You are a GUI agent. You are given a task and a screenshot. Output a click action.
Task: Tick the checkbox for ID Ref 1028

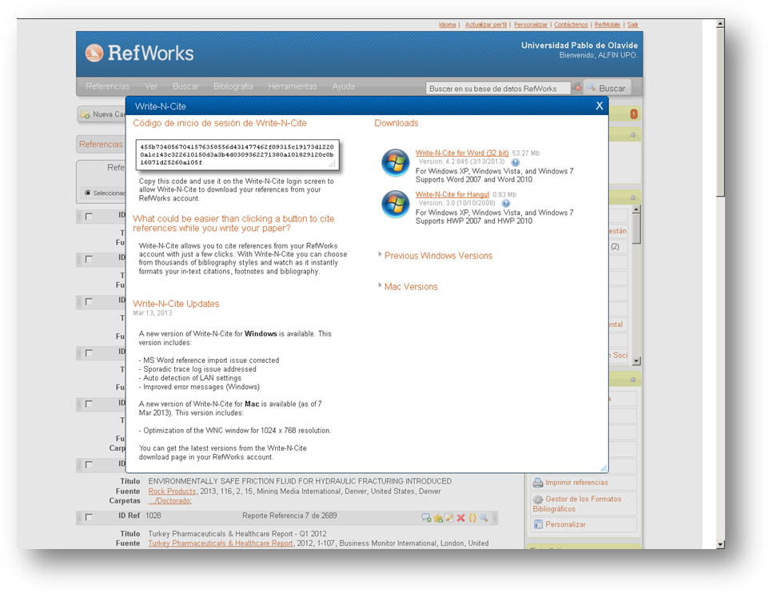89,517
